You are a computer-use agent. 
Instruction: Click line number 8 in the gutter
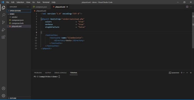coord(36,32)
